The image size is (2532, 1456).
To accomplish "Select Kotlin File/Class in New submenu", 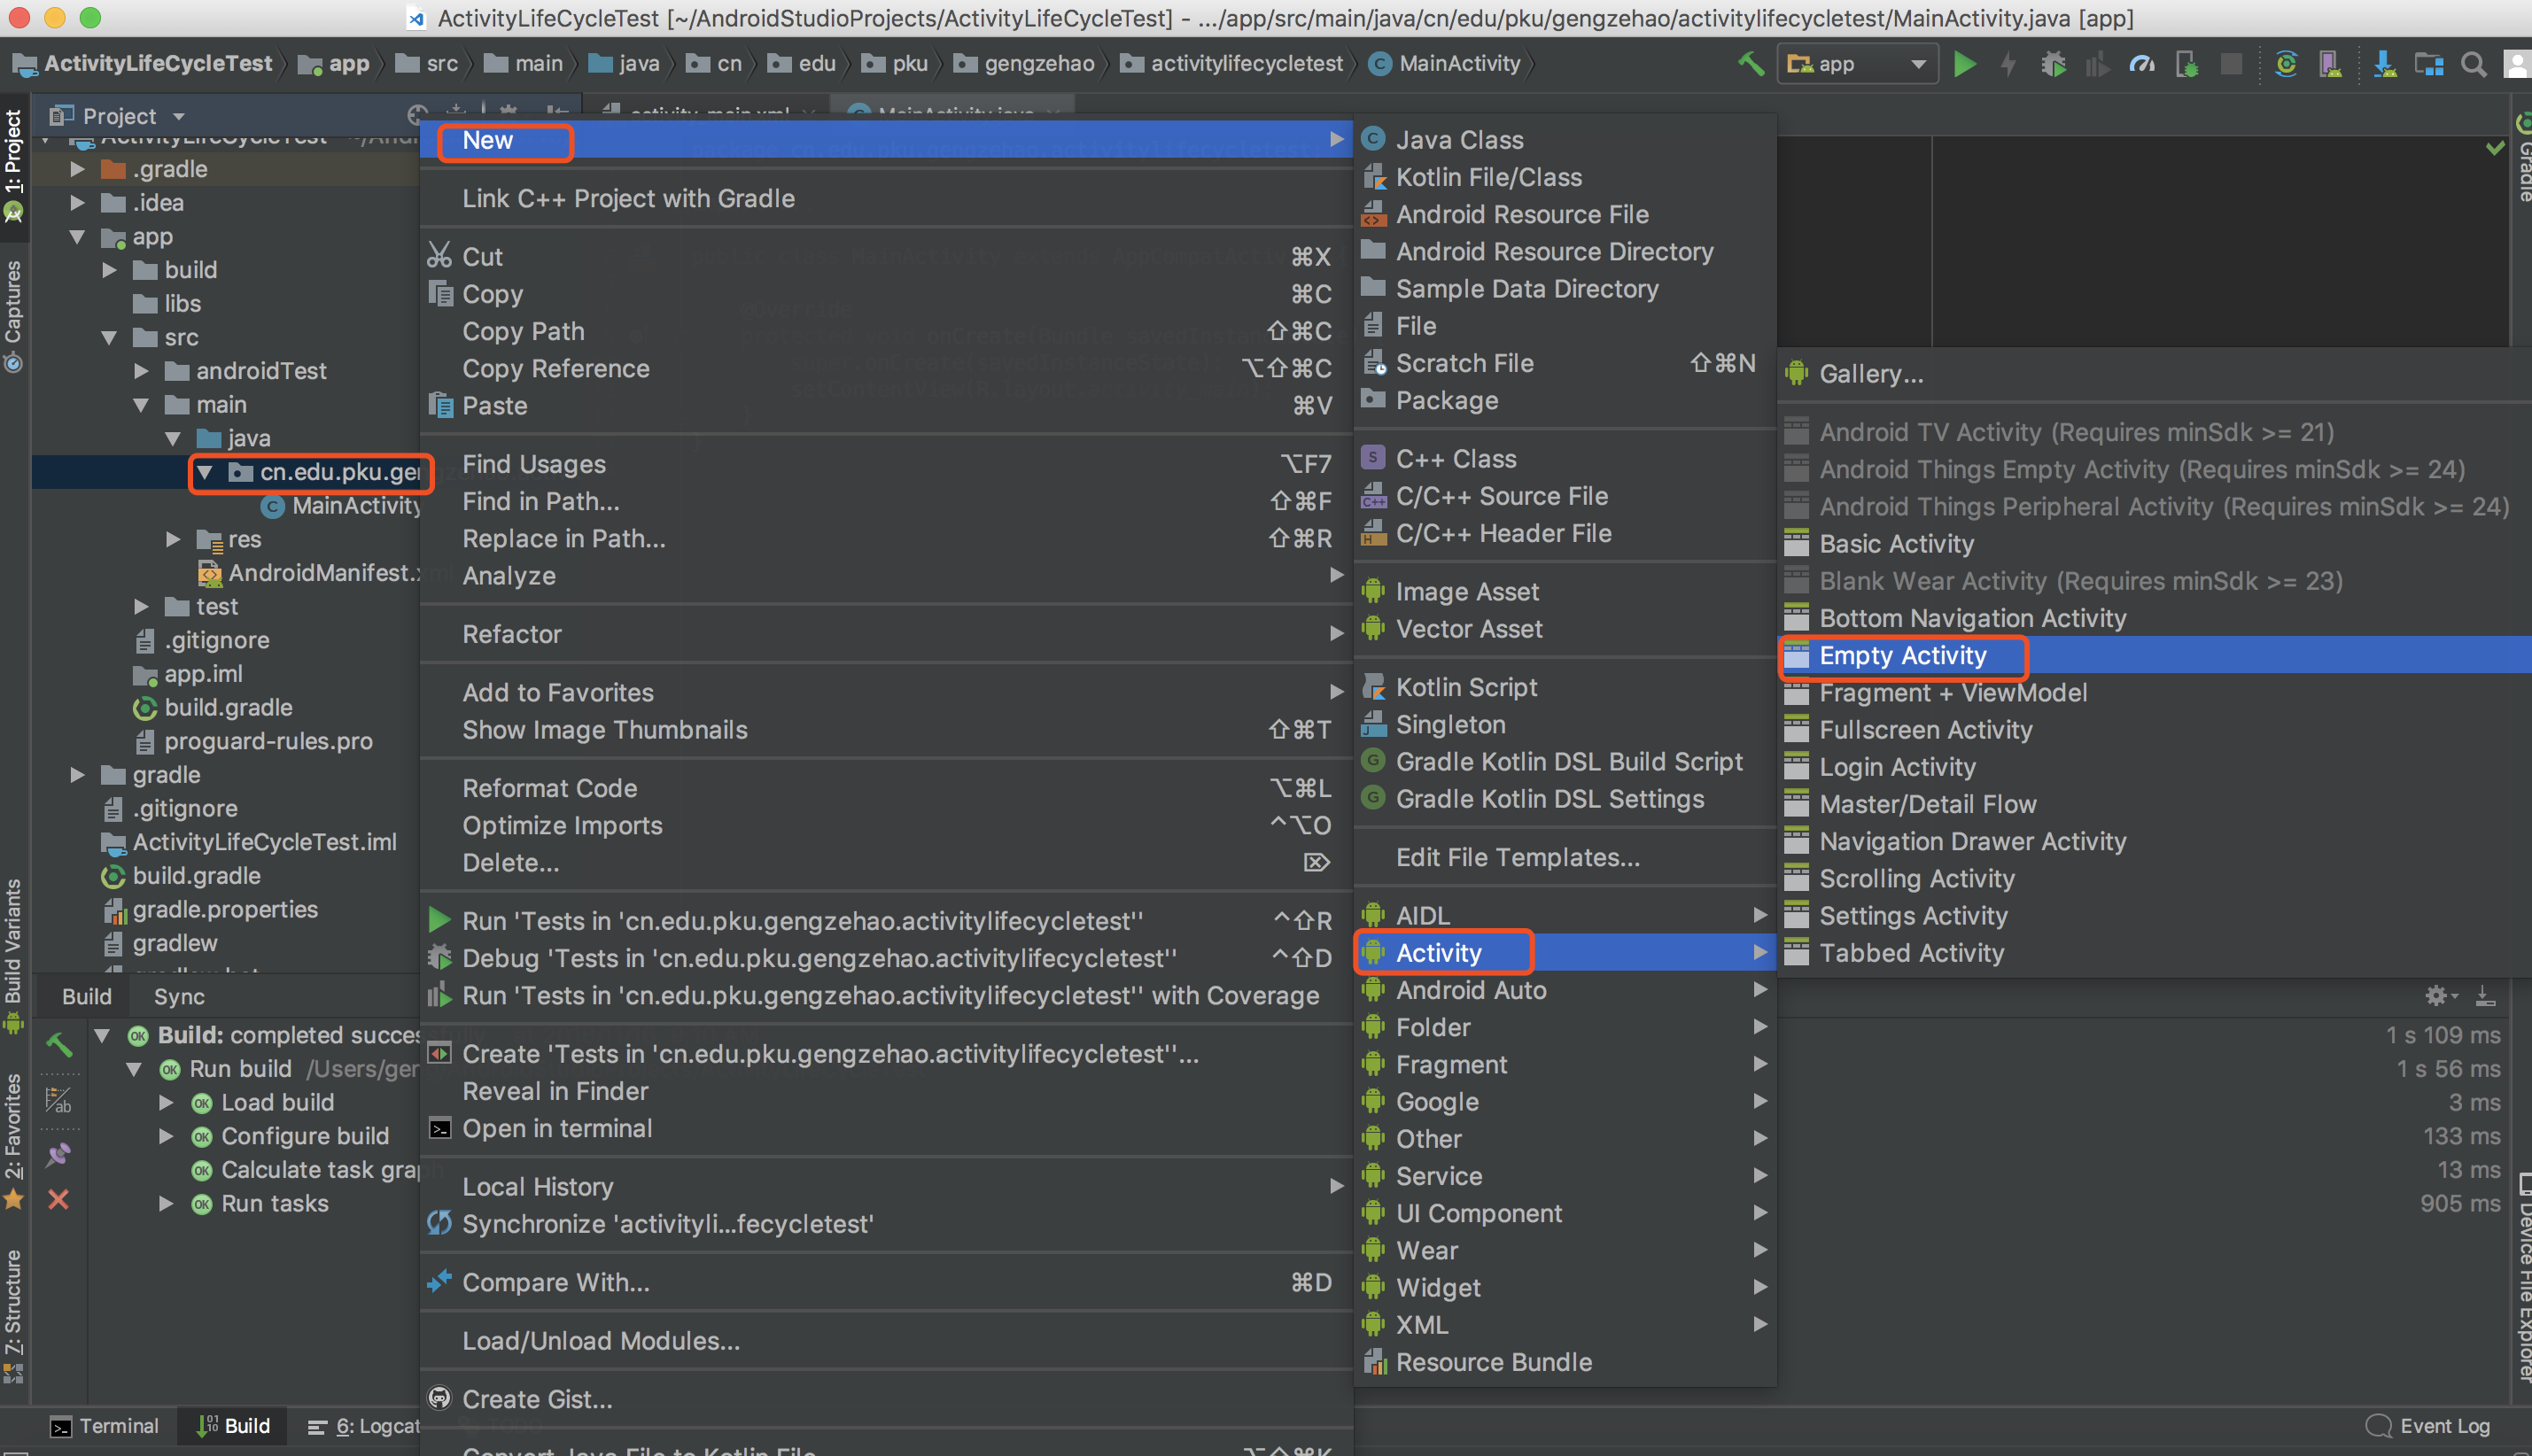I will click(1565, 177).
